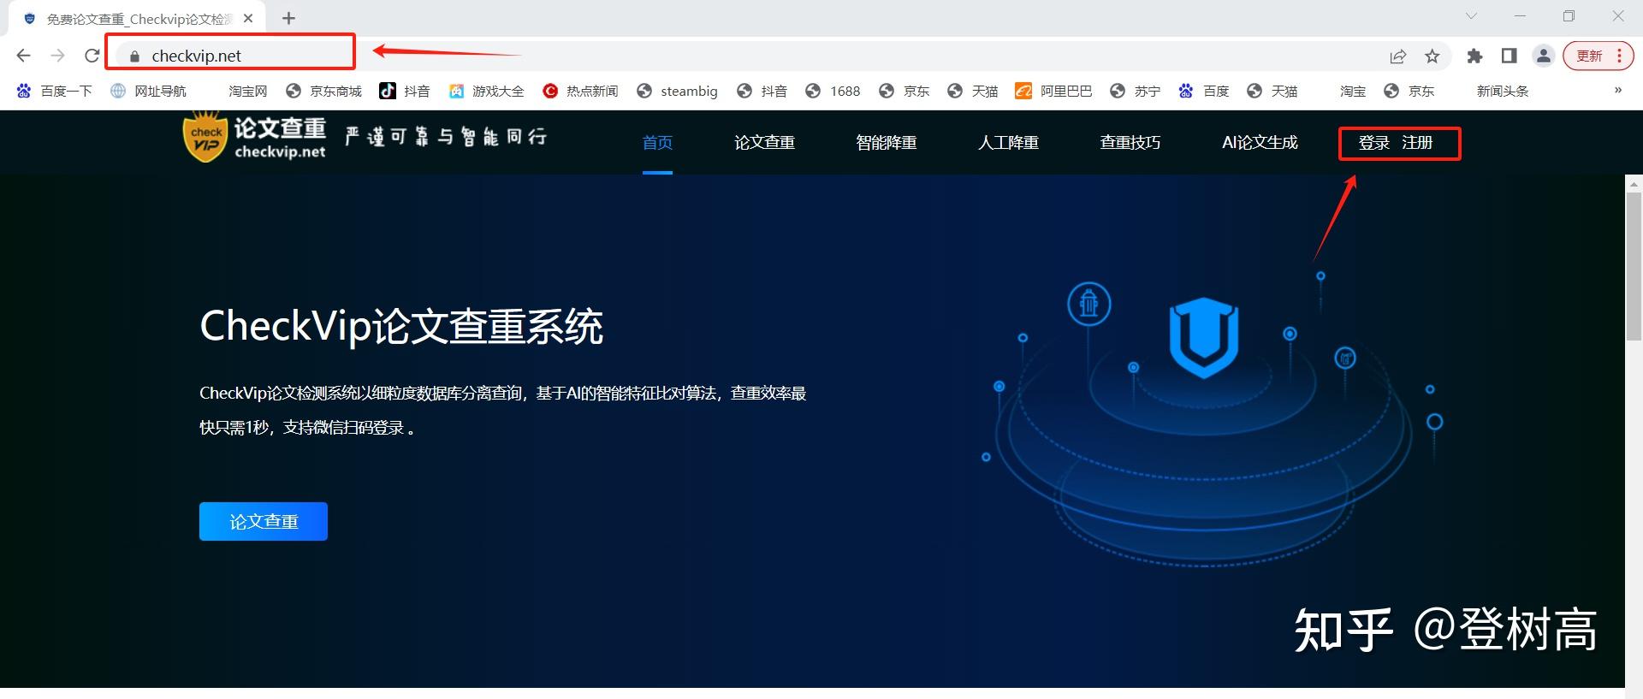The image size is (1643, 699).
Task: Open the steambig bookmark
Action: pyautogui.click(x=677, y=91)
